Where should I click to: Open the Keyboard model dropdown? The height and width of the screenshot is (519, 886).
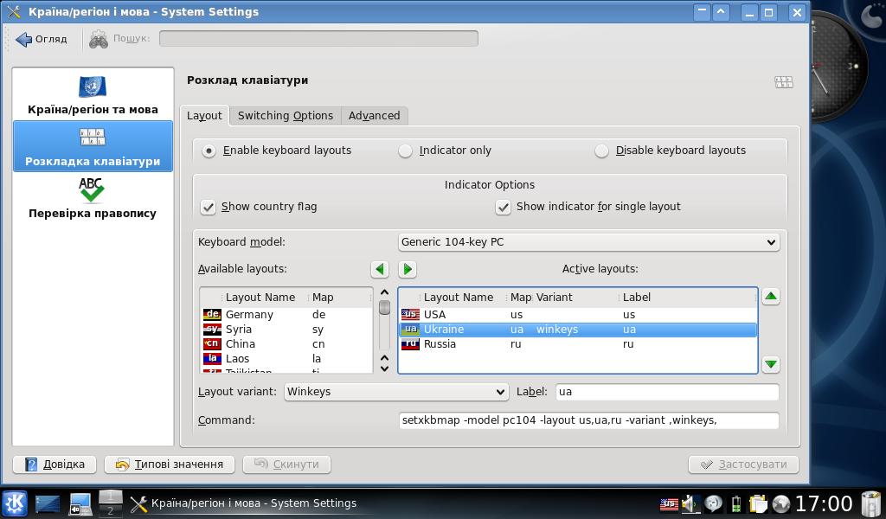(x=588, y=242)
